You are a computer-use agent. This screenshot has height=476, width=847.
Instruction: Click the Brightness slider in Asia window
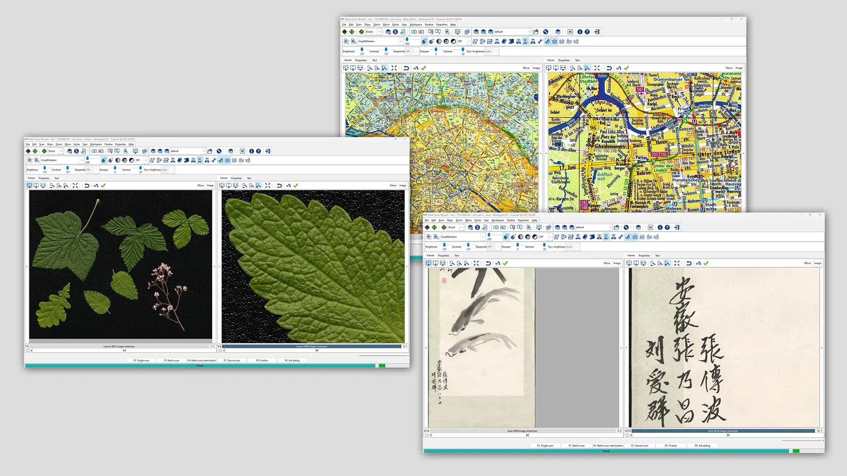coord(444,245)
